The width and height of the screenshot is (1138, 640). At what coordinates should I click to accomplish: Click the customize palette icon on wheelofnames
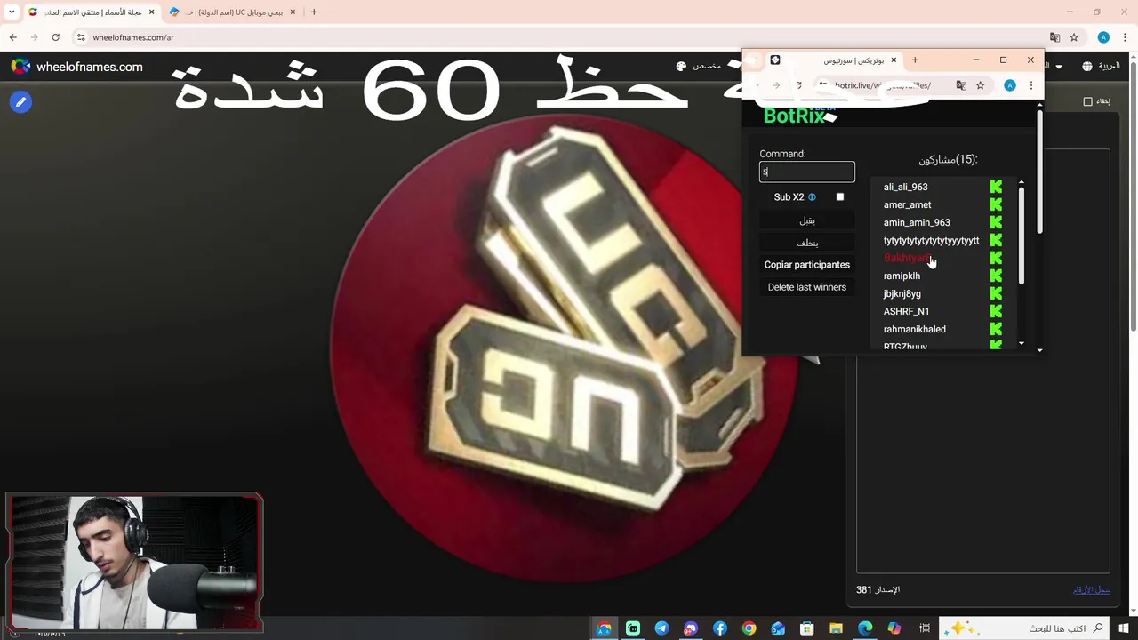682,67
